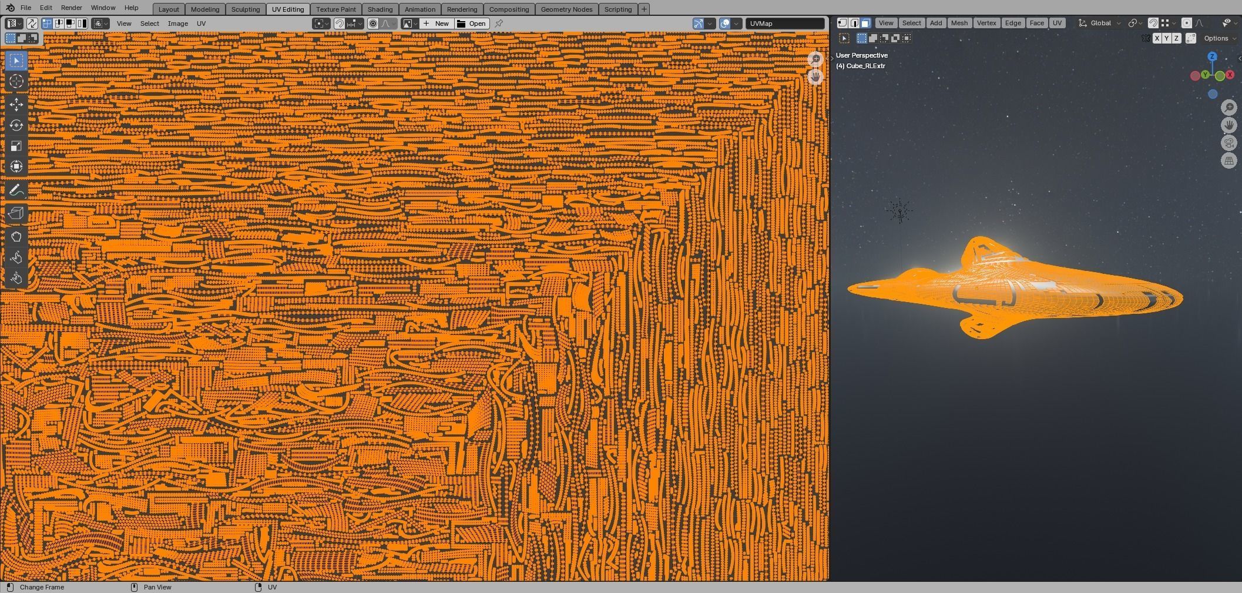Click the Vertex menu button in viewport
Viewport: 1242px width, 593px height.
point(986,23)
